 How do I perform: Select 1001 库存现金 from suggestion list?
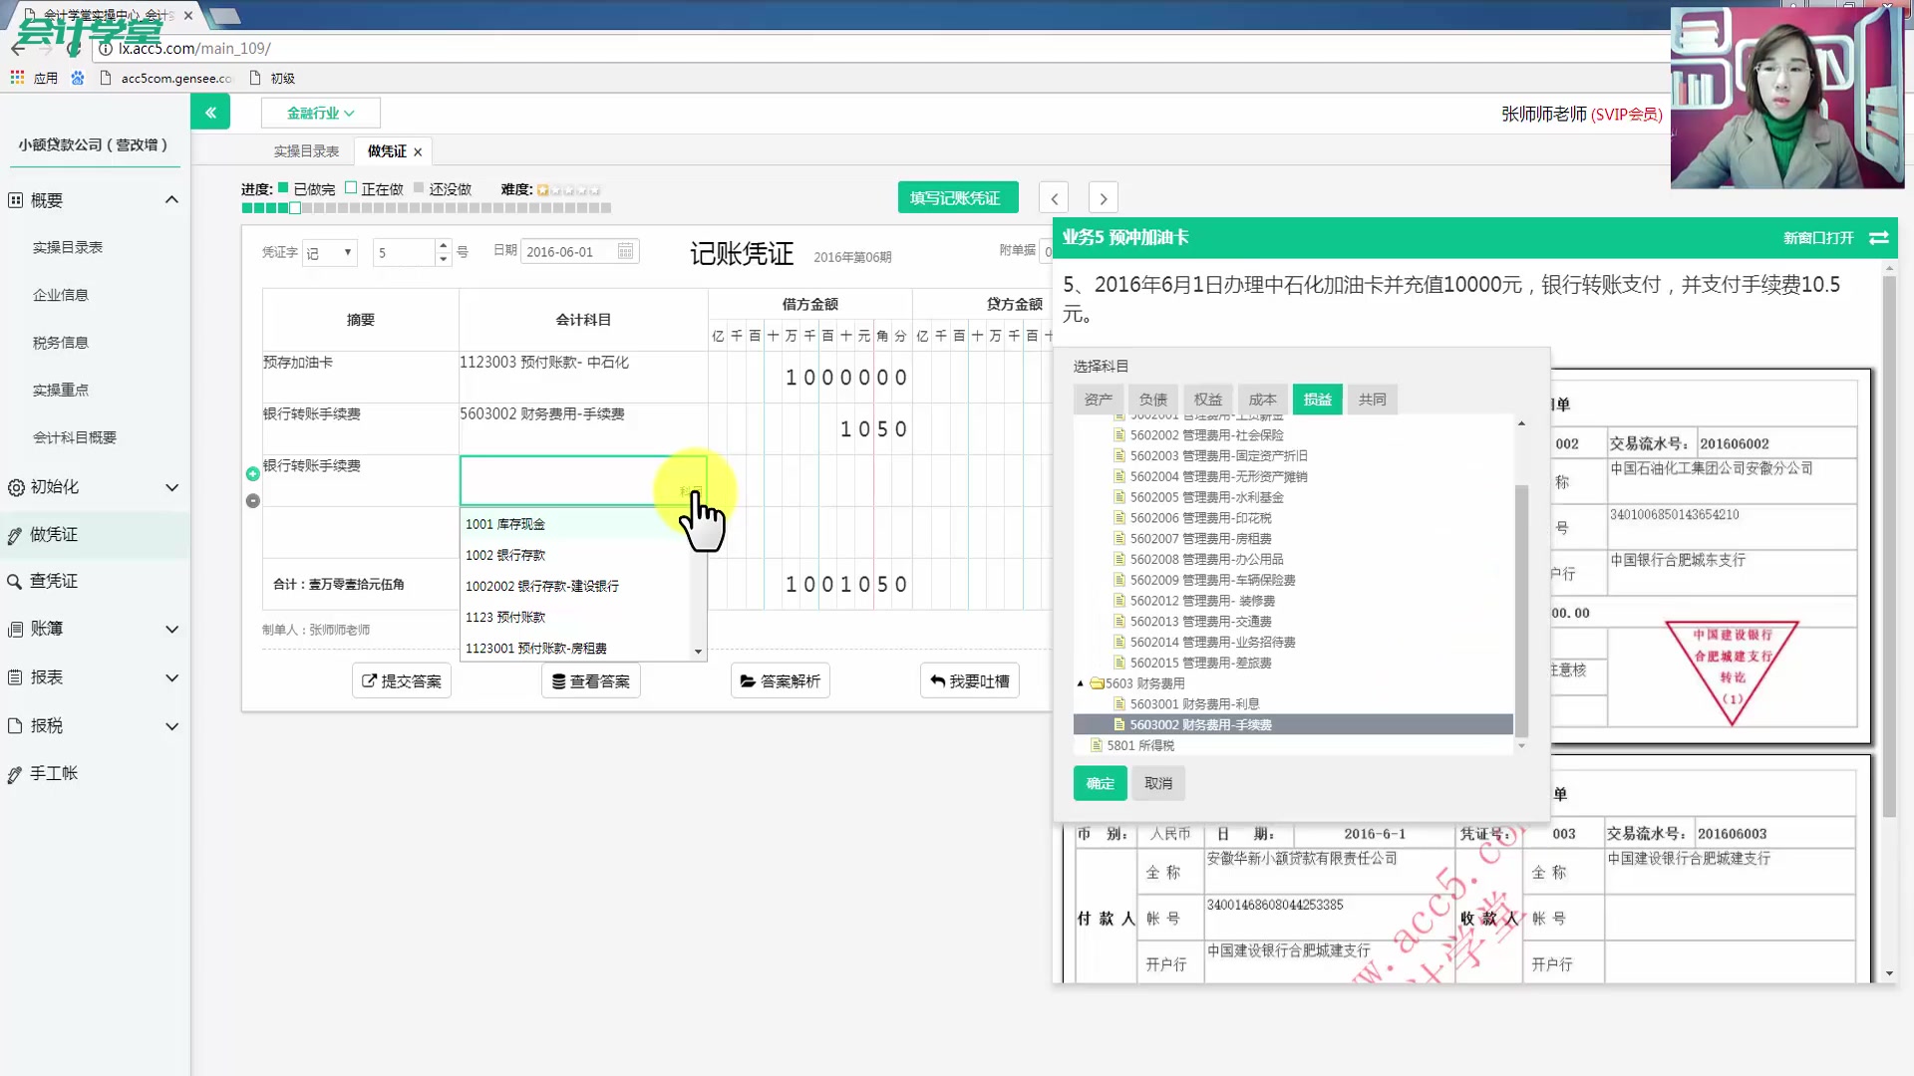click(506, 523)
